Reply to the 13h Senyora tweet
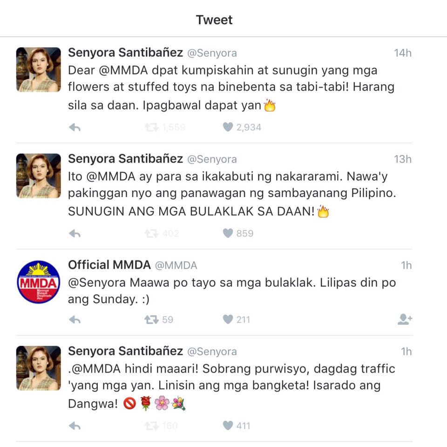This screenshot has height=447, width=447. (x=74, y=234)
